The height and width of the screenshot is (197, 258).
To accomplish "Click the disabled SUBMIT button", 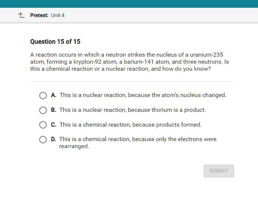I will pos(219,171).
